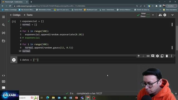The image size is (178, 100).
Task: Open the Otros marcadores folder
Action: pyautogui.click(x=170, y=10)
